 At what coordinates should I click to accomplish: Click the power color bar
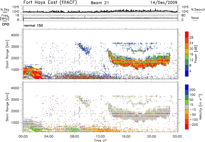point(187,54)
